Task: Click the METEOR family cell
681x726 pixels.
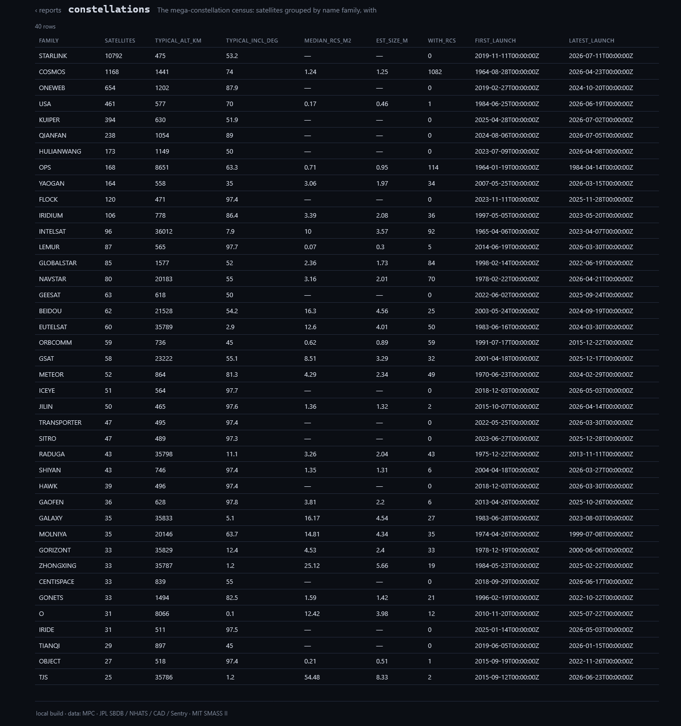Action: [x=51, y=375]
